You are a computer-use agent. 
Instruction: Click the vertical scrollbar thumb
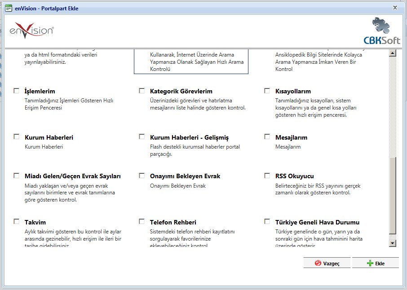pos(393,196)
